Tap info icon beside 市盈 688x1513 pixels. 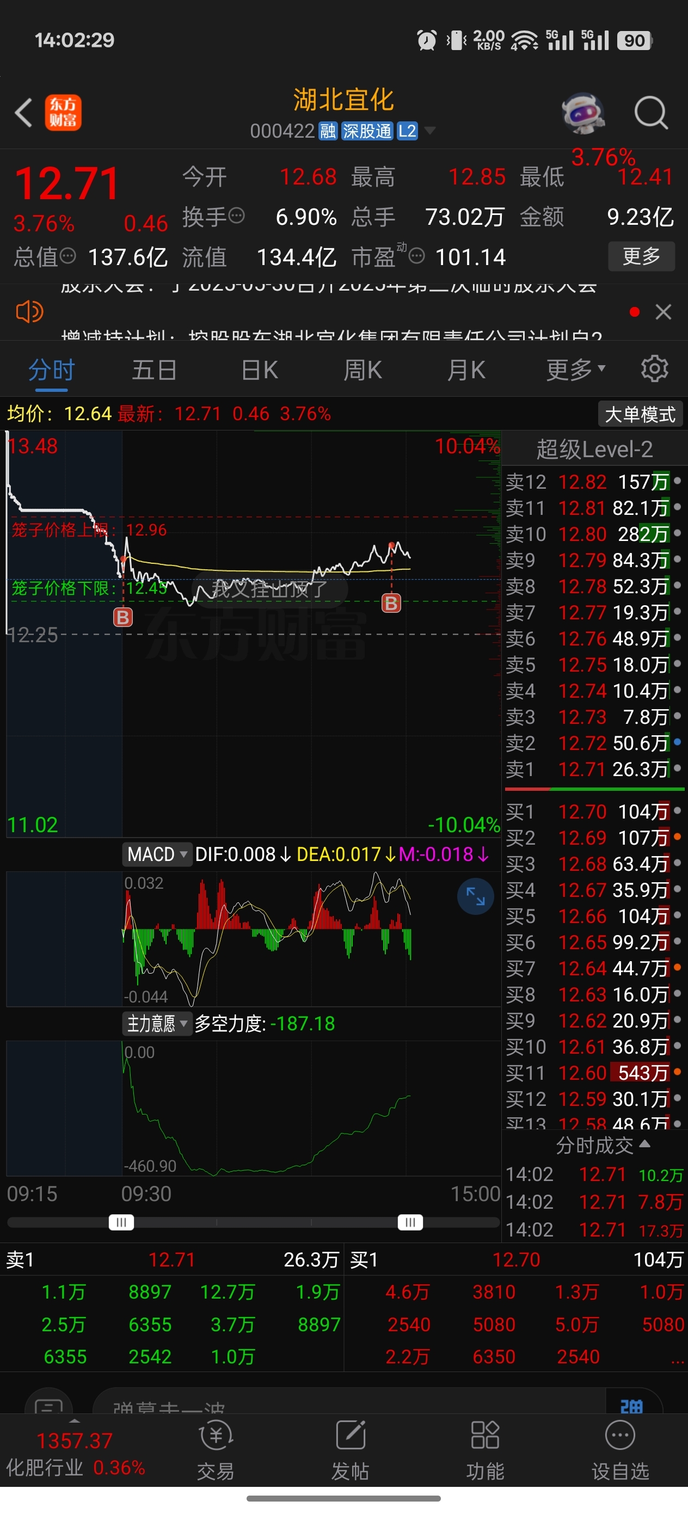point(416,256)
